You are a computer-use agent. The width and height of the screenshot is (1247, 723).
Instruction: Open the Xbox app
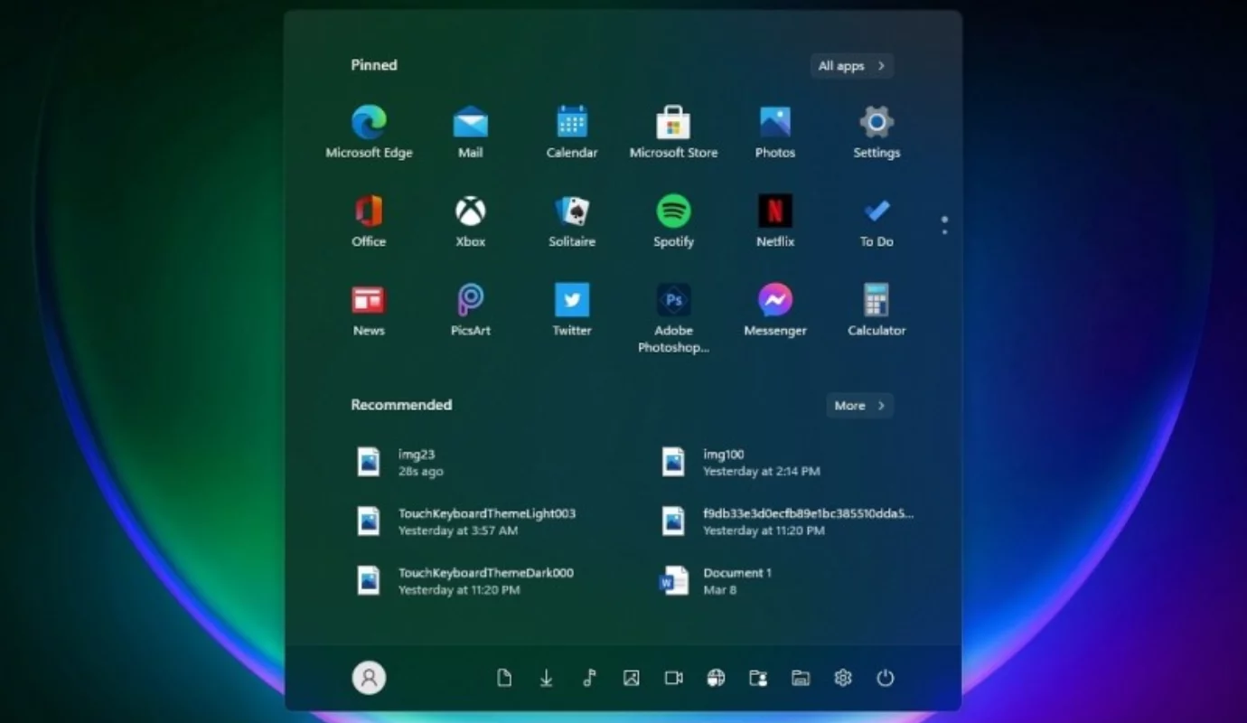470,221
